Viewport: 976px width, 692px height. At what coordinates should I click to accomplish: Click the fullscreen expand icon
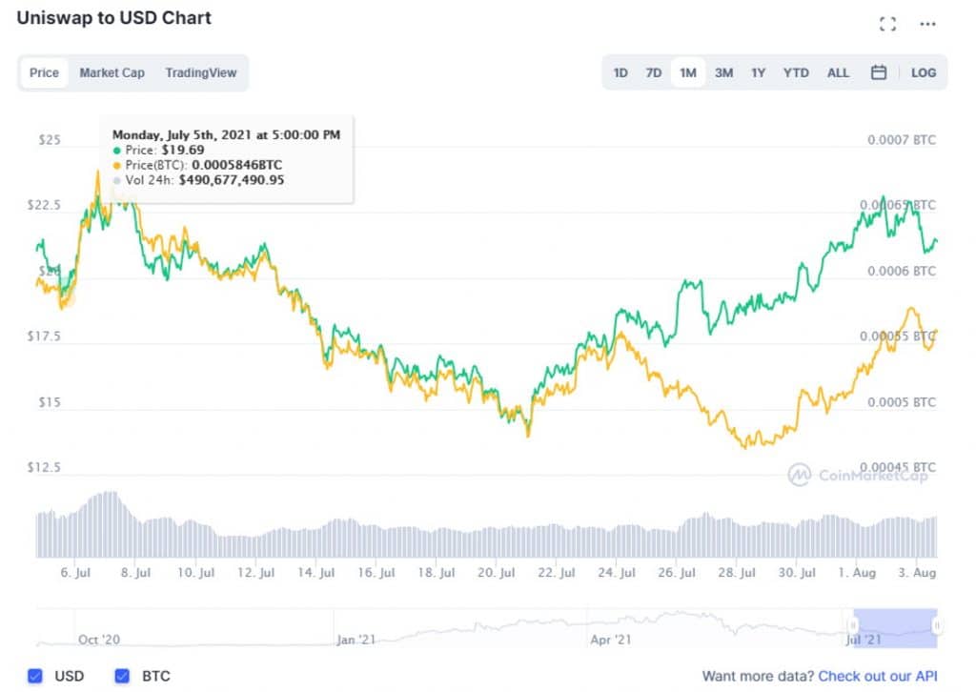point(887,24)
